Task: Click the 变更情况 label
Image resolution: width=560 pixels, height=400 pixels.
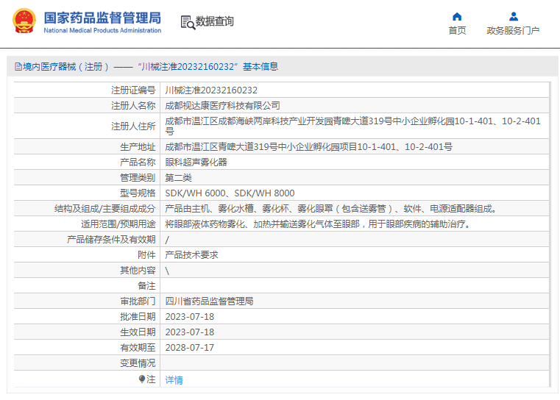Action: (x=138, y=363)
